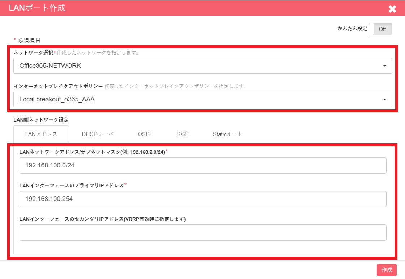Open the OSPF settings tab
Viewport: 405px width, 279px height.
(145, 134)
